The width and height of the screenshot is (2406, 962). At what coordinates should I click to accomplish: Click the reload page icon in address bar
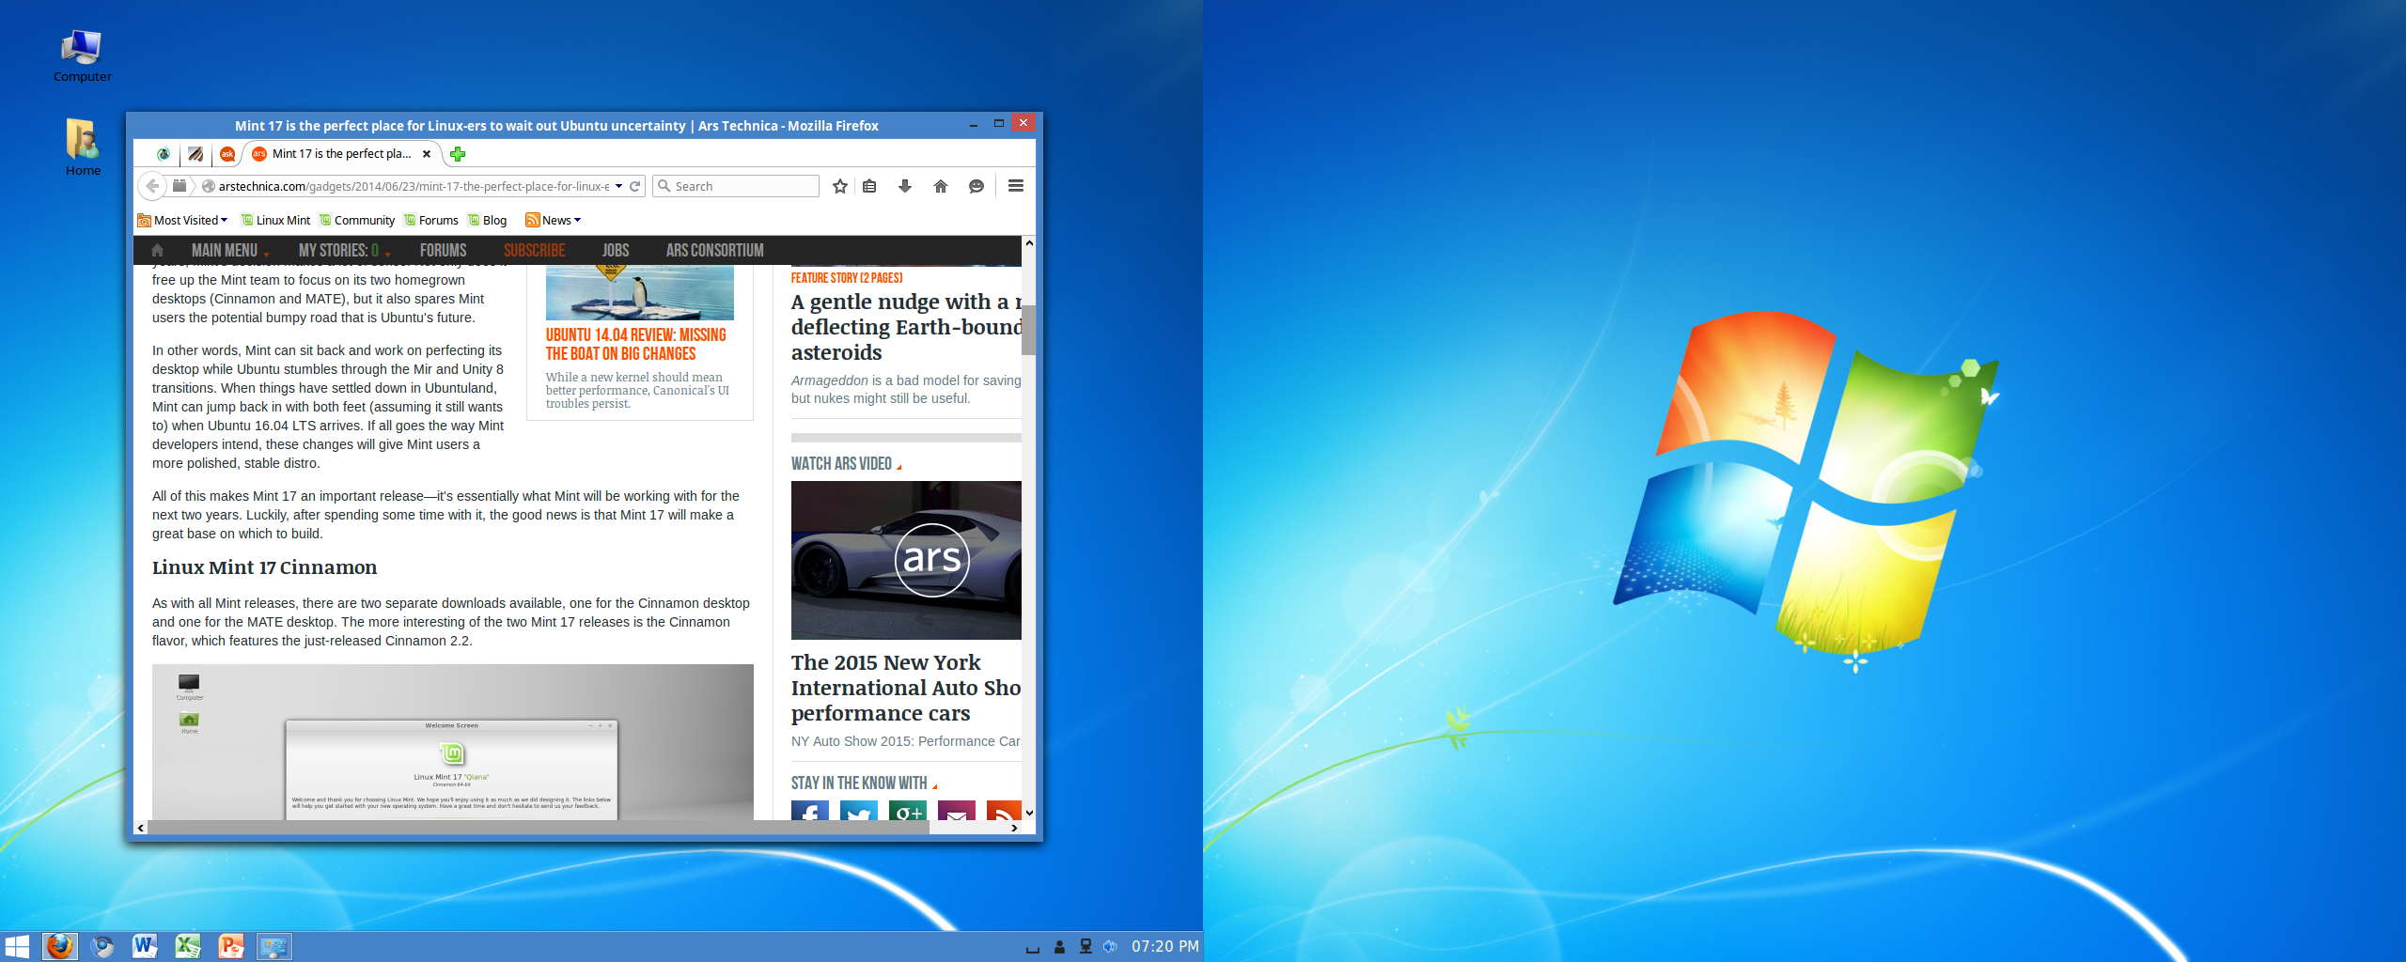635,186
